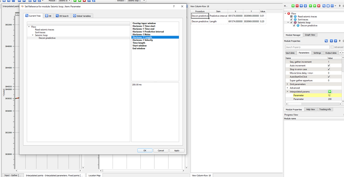This screenshot has width=344, height=177.
Task: Click the Global Variables tab icon
Action: tap(74, 16)
